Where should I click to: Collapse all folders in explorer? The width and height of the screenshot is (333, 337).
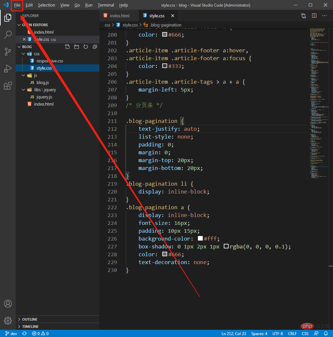(x=95, y=47)
